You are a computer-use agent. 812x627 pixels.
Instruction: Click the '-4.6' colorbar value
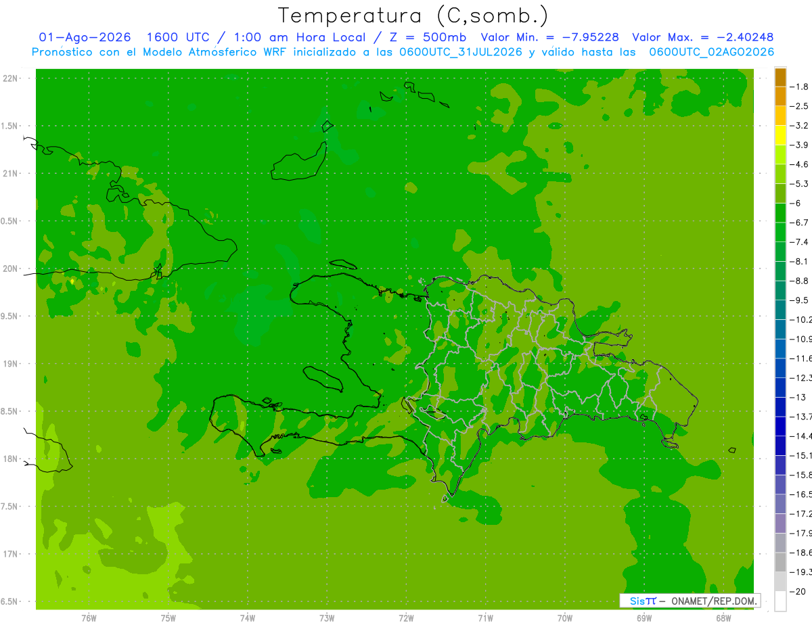tap(800, 164)
